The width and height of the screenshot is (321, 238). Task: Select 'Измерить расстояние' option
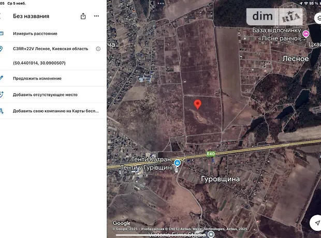[35, 33]
